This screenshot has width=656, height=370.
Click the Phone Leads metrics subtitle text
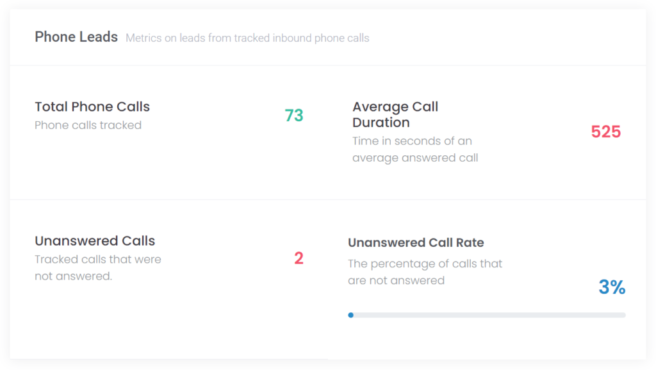pyautogui.click(x=247, y=38)
